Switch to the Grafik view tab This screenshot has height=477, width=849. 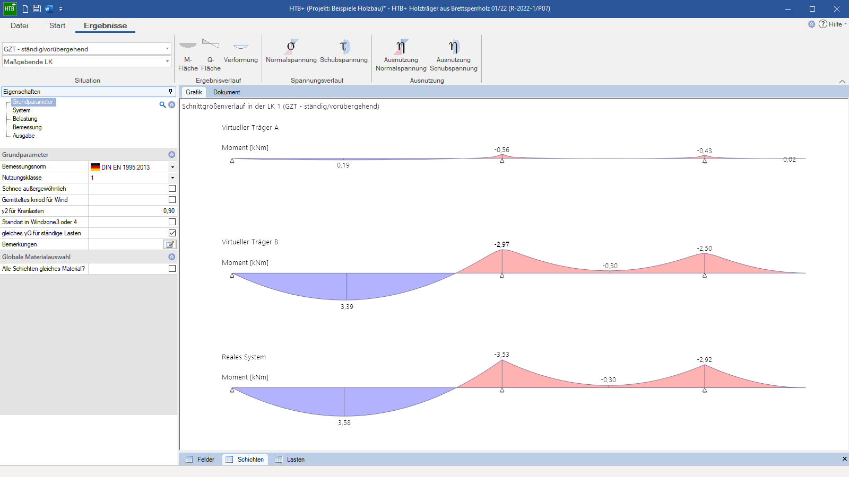tap(194, 92)
